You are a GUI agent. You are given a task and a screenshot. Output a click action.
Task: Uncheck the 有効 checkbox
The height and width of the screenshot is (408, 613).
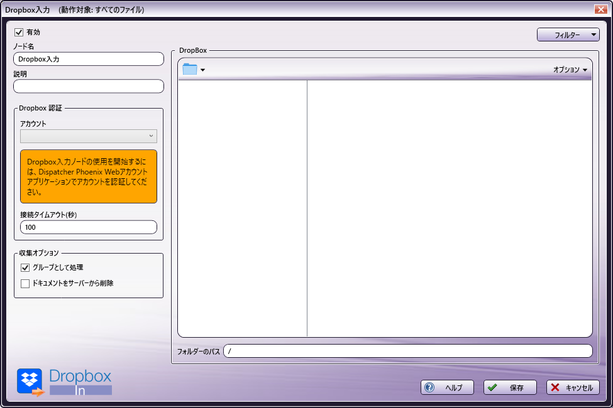19,32
